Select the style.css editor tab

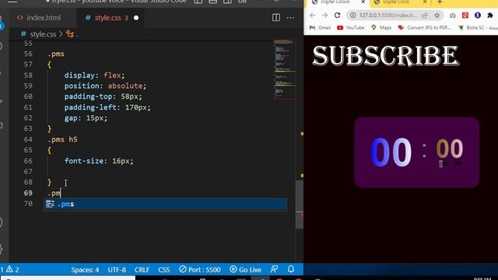pos(107,18)
